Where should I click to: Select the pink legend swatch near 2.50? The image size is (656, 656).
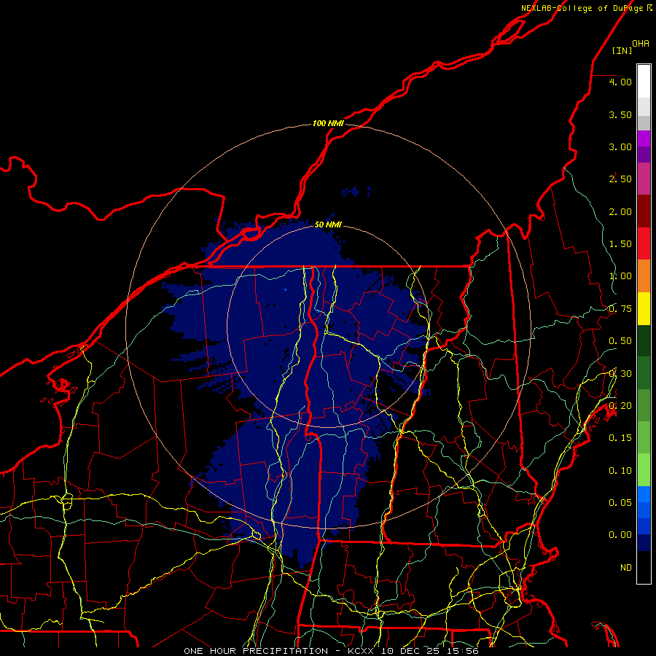(644, 179)
